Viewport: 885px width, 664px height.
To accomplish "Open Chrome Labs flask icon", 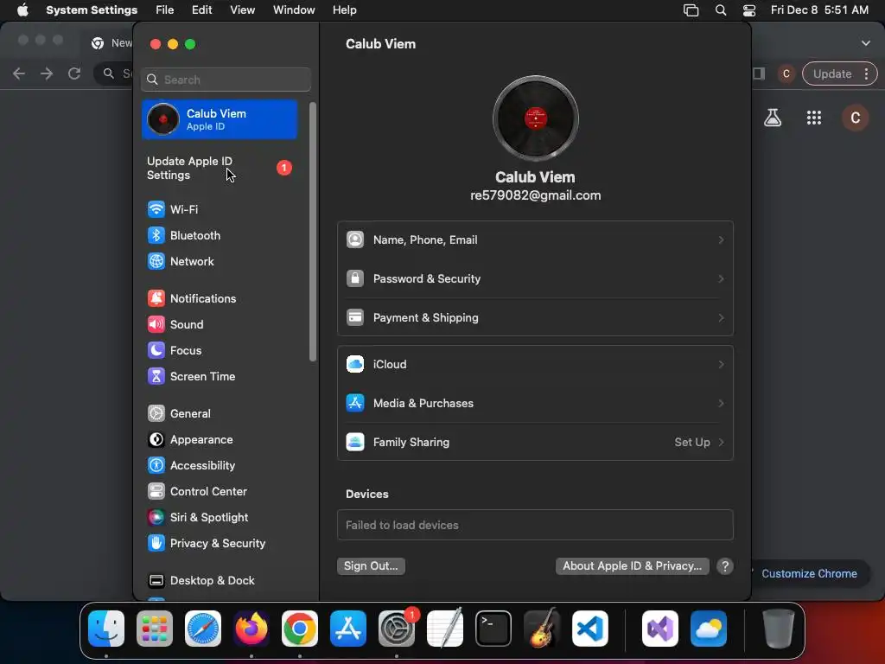I will [x=773, y=118].
